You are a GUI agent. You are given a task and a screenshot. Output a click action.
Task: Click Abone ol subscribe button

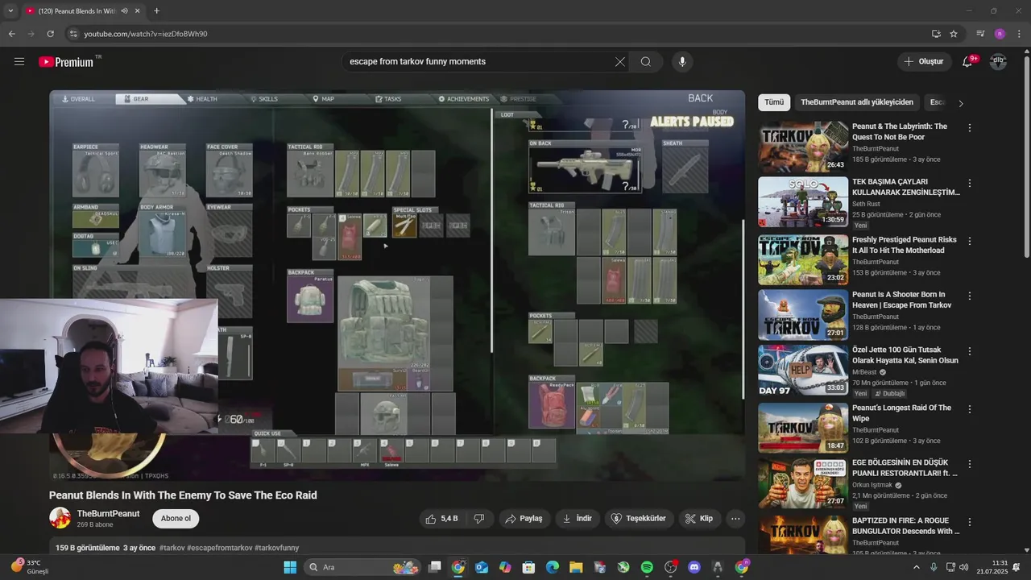tap(176, 519)
